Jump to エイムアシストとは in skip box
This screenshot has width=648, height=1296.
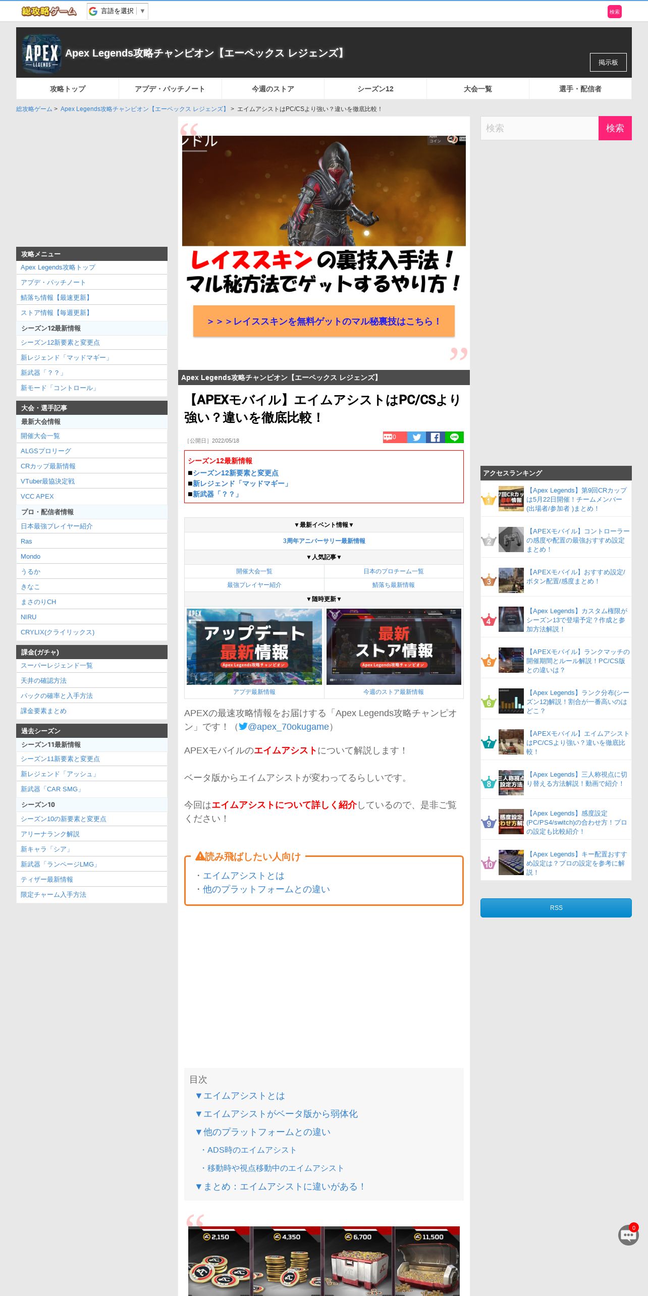click(244, 876)
